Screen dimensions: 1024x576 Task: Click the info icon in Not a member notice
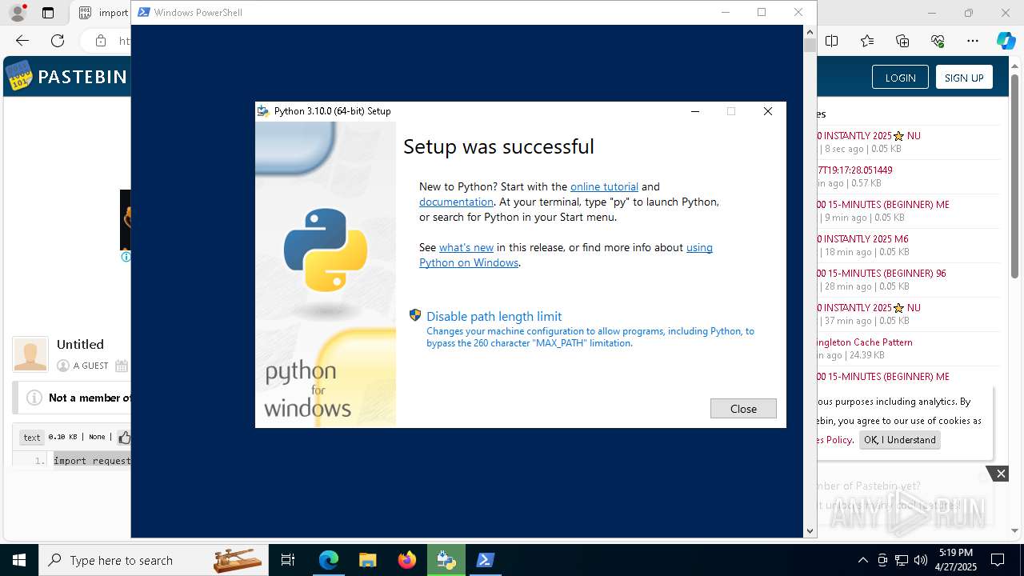(x=34, y=398)
